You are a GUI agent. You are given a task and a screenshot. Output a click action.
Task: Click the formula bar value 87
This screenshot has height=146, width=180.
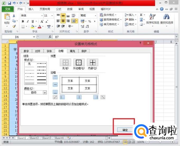[57, 37]
